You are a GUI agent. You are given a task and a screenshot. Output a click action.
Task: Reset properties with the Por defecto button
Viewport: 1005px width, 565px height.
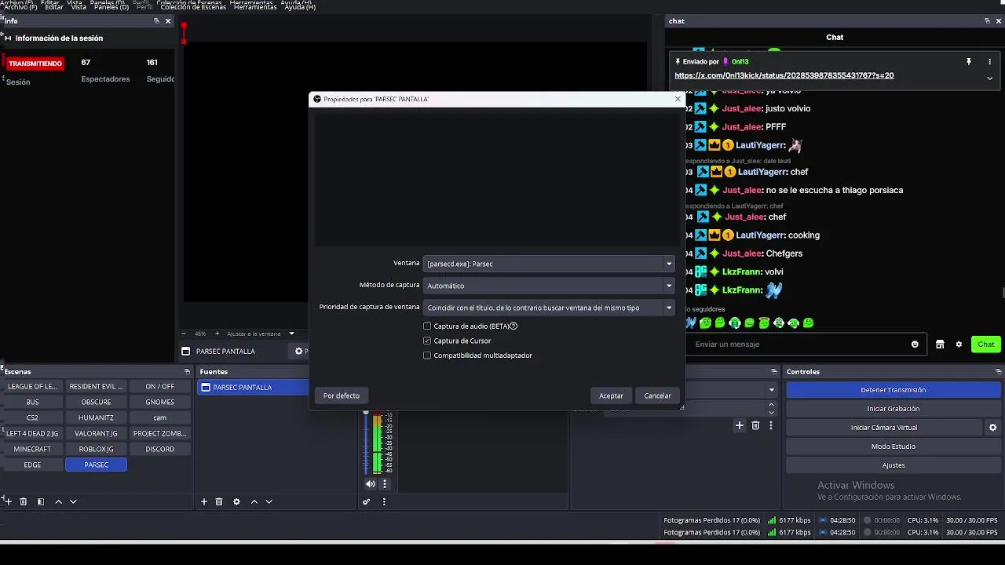pyautogui.click(x=341, y=395)
